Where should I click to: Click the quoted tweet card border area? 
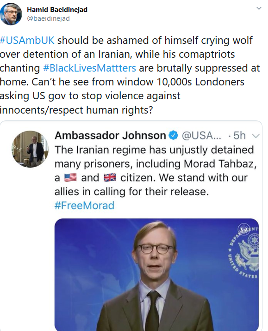(x=131, y=226)
